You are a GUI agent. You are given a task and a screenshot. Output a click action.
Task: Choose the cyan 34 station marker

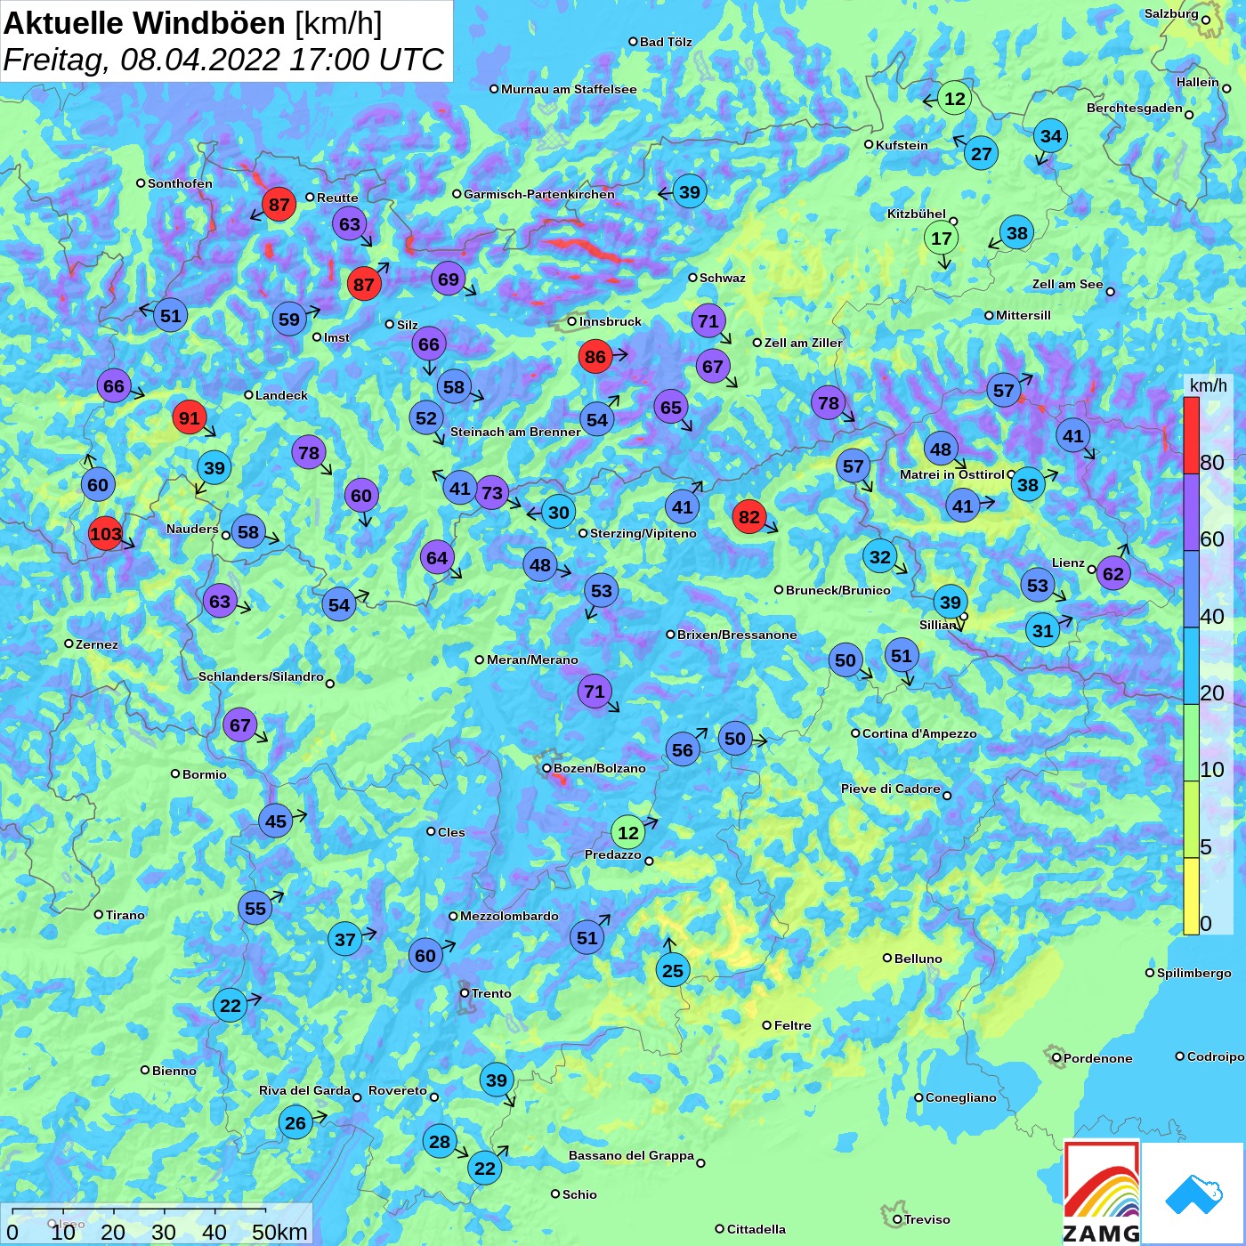click(1051, 135)
